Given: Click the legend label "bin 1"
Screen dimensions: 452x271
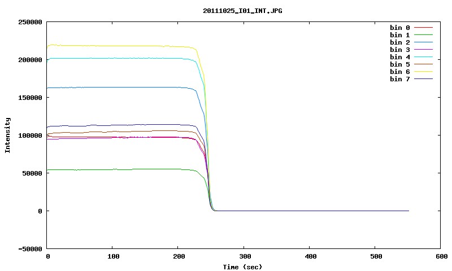Looking at the screenshot, I should [x=399, y=35].
